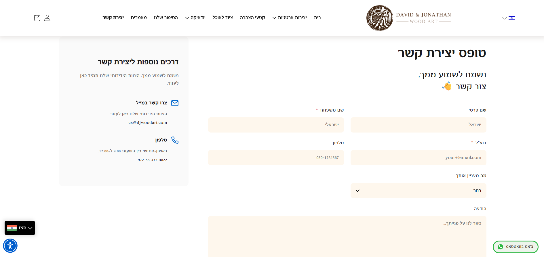Select 'קטעי הצהרה' in navigation
The image size is (544, 257).
[x=252, y=18]
